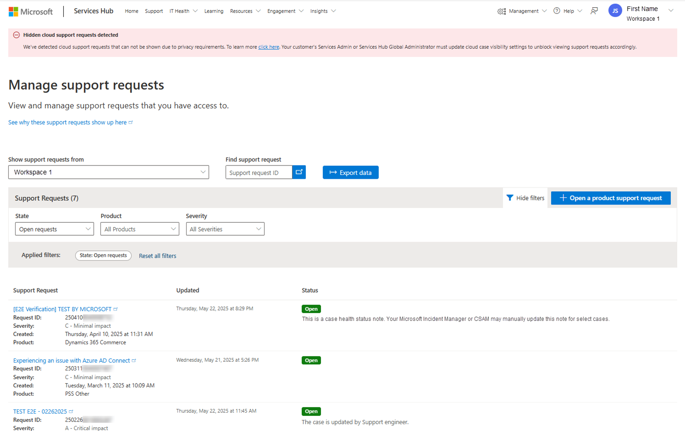The height and width of the screenshot is (431, 685).
Task: Click the external link icon after Azure AD Connect
Action: (x=134, y=360)
